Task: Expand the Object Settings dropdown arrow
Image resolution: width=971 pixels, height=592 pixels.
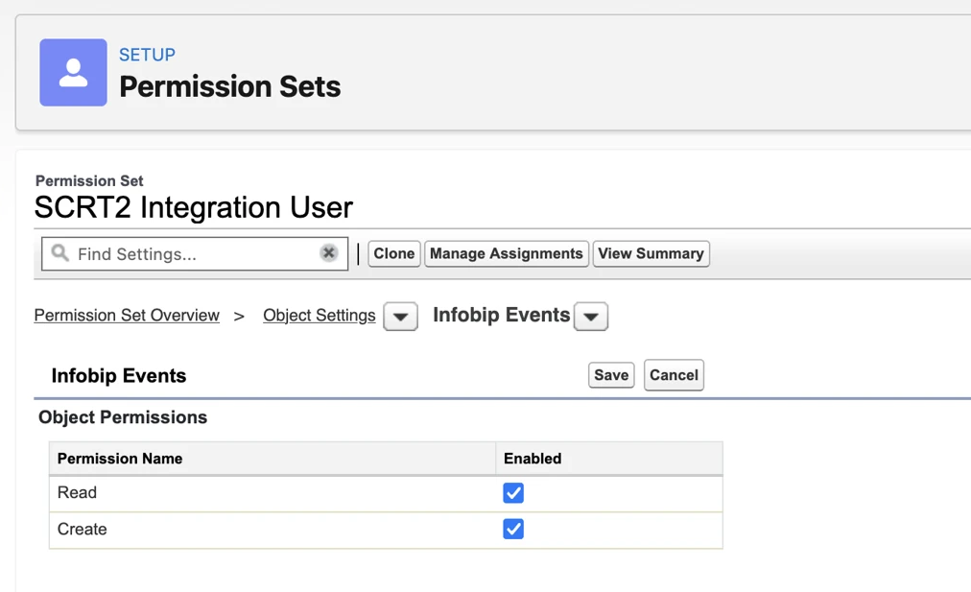Action: click(x=401, y=317)
